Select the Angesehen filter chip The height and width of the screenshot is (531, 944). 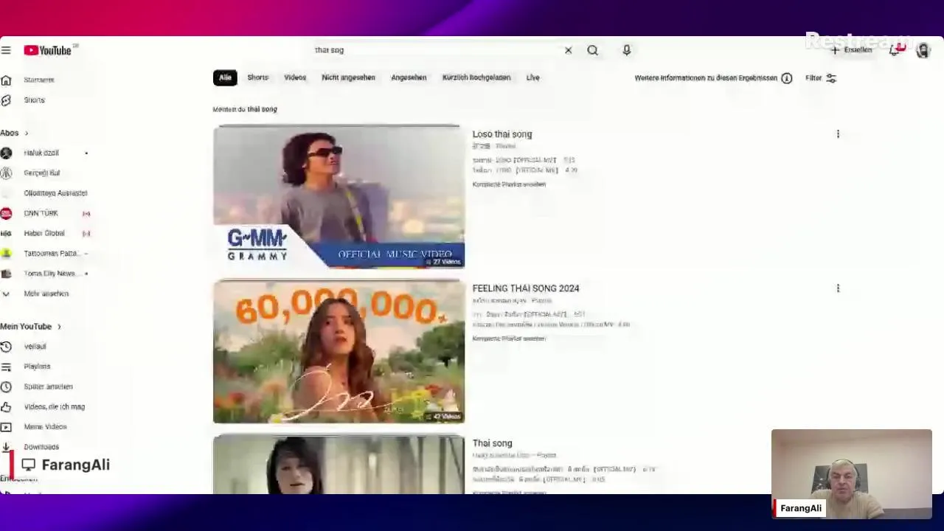[x=409, y=77]
